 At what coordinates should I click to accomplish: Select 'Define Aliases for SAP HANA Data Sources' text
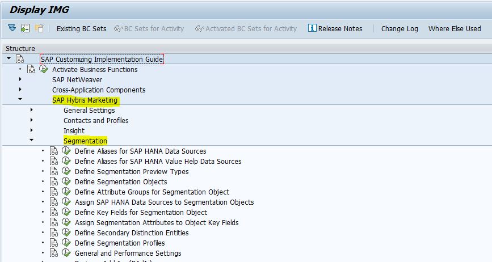tap(141, 151)
